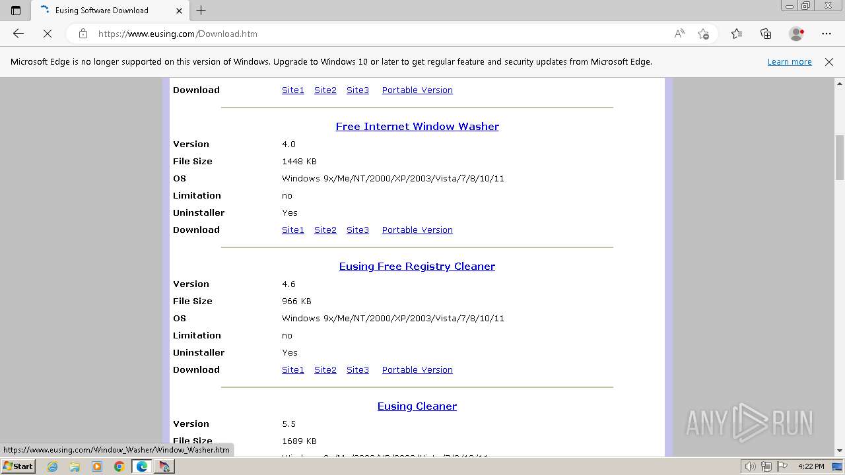
Task: Click the browser back arrow
Action: click(18, 34)
